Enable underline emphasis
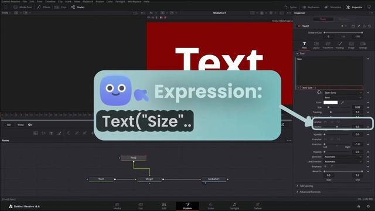This screenshot has width=375, height=211. point(332,166)
